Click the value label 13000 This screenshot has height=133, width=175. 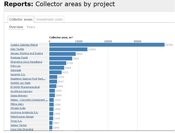(x=92, y=49)
